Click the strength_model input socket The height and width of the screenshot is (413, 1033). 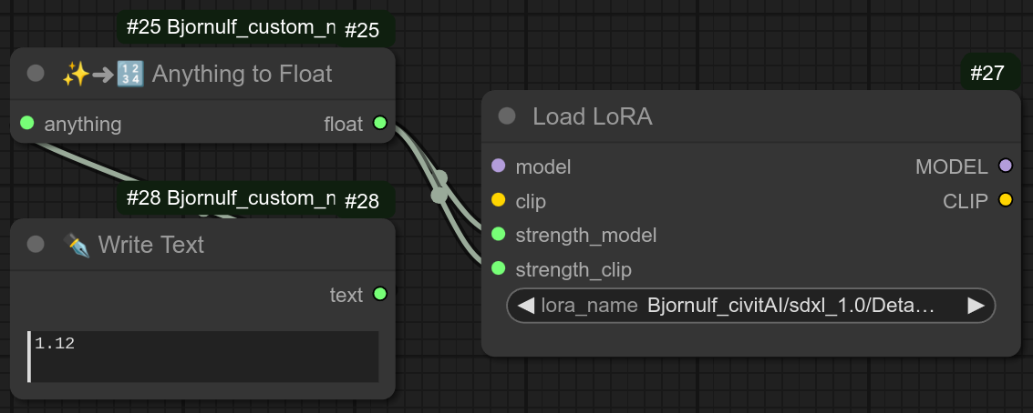tap(498, 234)
